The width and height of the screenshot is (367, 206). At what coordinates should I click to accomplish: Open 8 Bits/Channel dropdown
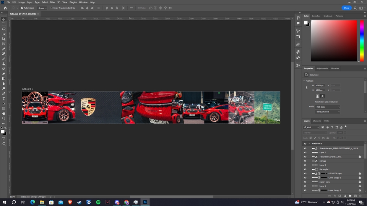[328, 112]
